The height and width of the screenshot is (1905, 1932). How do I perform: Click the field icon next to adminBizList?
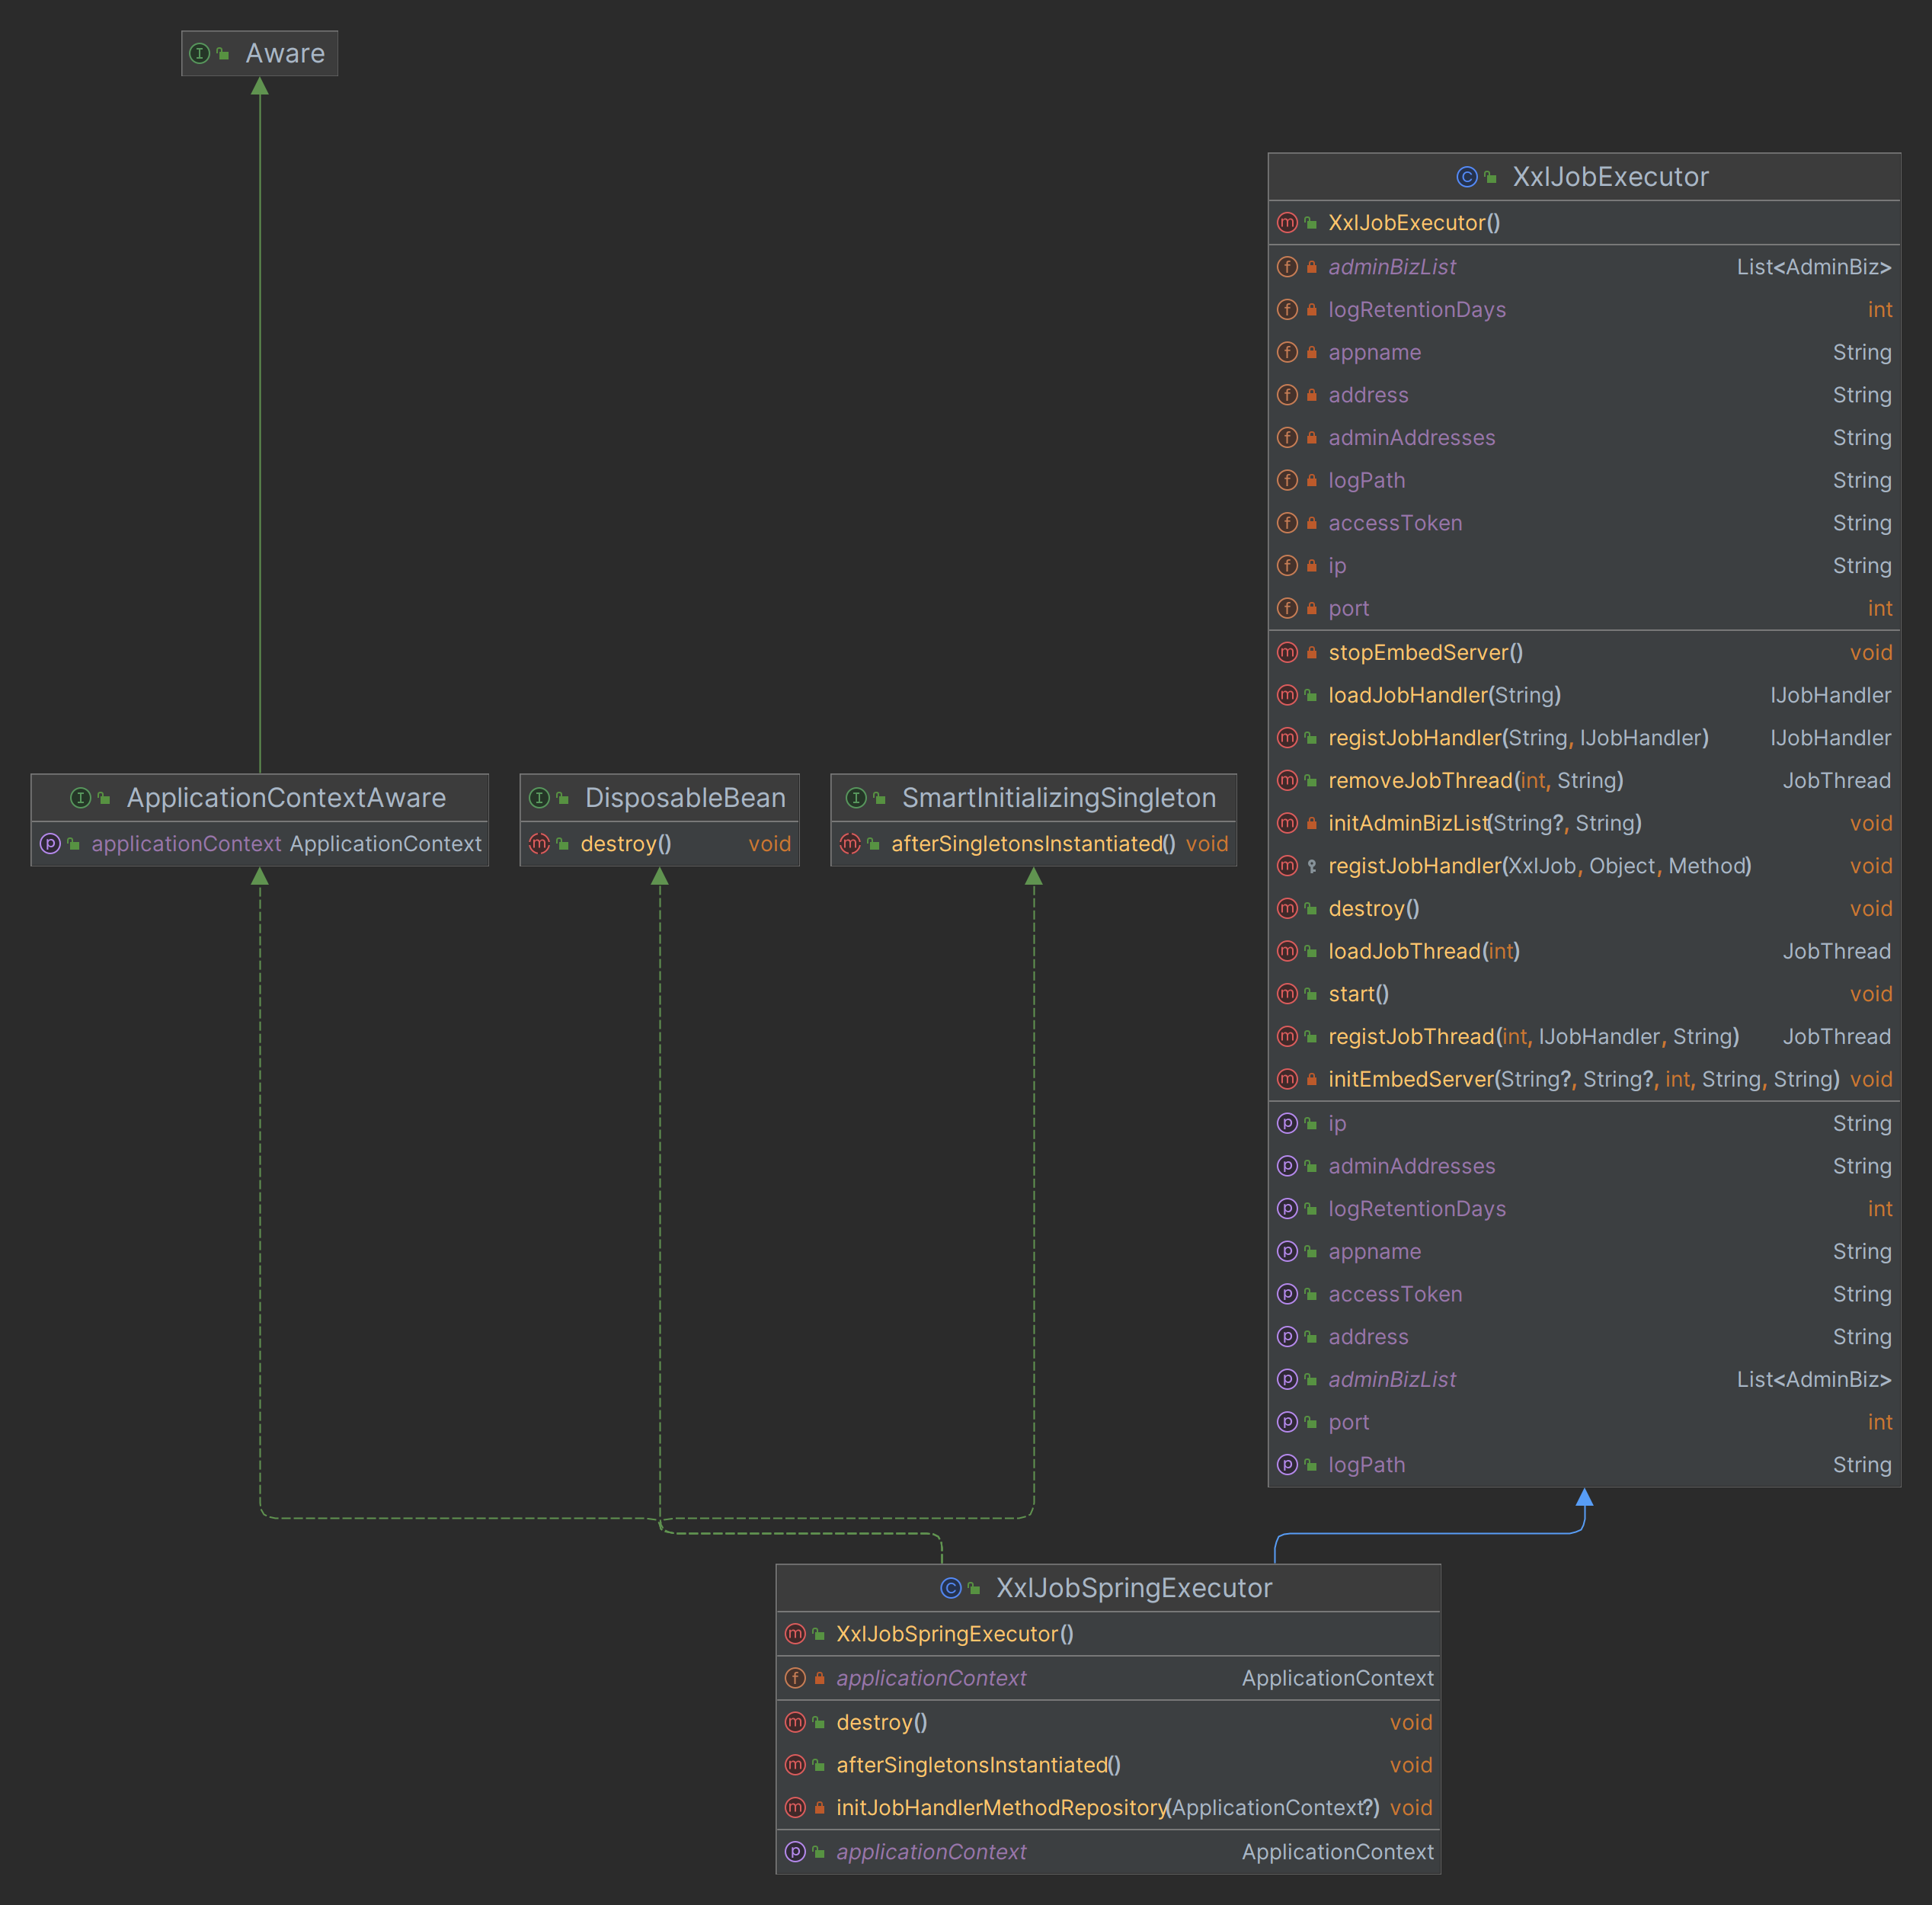(1287, 267)
